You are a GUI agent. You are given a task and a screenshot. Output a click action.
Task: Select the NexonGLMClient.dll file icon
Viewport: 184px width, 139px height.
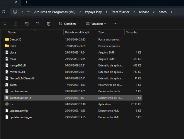7,78
